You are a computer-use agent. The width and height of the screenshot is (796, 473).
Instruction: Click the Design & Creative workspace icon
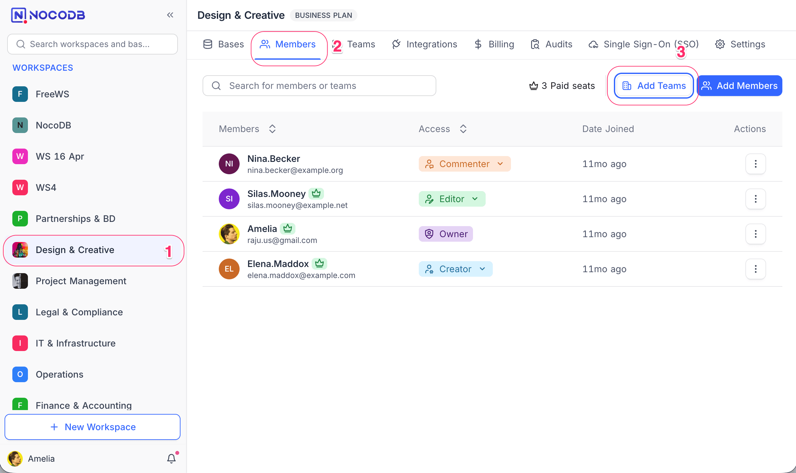click(20, 250)
